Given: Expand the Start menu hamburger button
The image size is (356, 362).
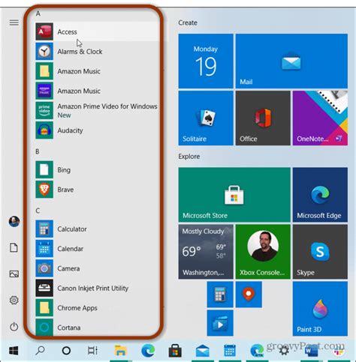Looking at the screenshot, I should point(14,22).
